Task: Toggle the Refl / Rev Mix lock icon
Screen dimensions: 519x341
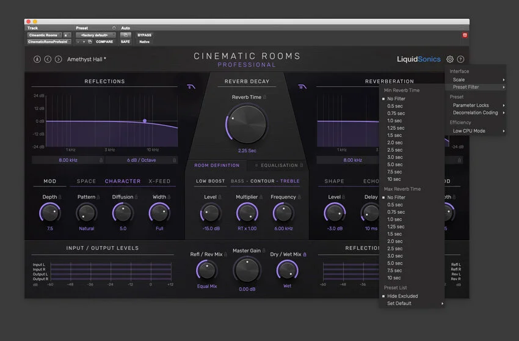Action: (226, 254)
